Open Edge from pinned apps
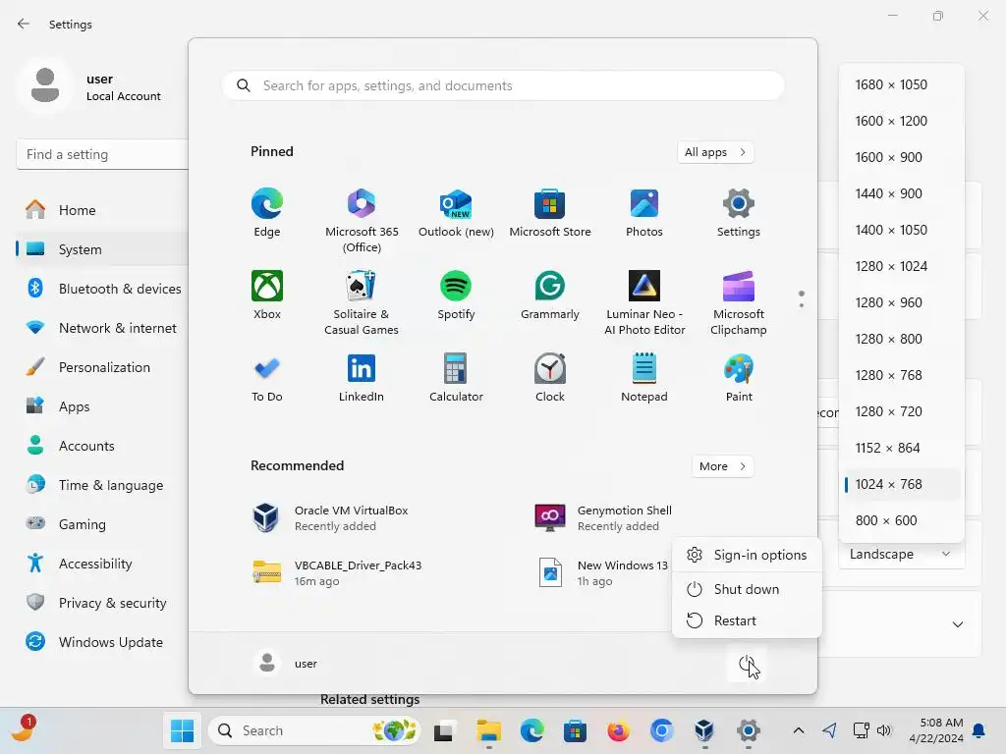The width and height of the screenshot is (1006, 754). 267,213
